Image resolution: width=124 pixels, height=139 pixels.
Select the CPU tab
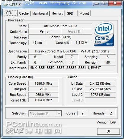point(11,13)
